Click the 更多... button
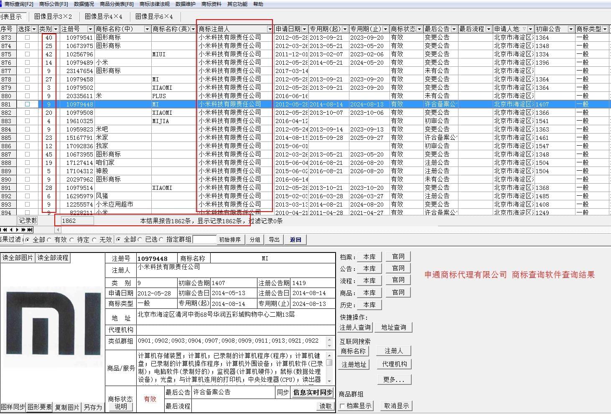 pyautogui.click(x=394, y=379)
